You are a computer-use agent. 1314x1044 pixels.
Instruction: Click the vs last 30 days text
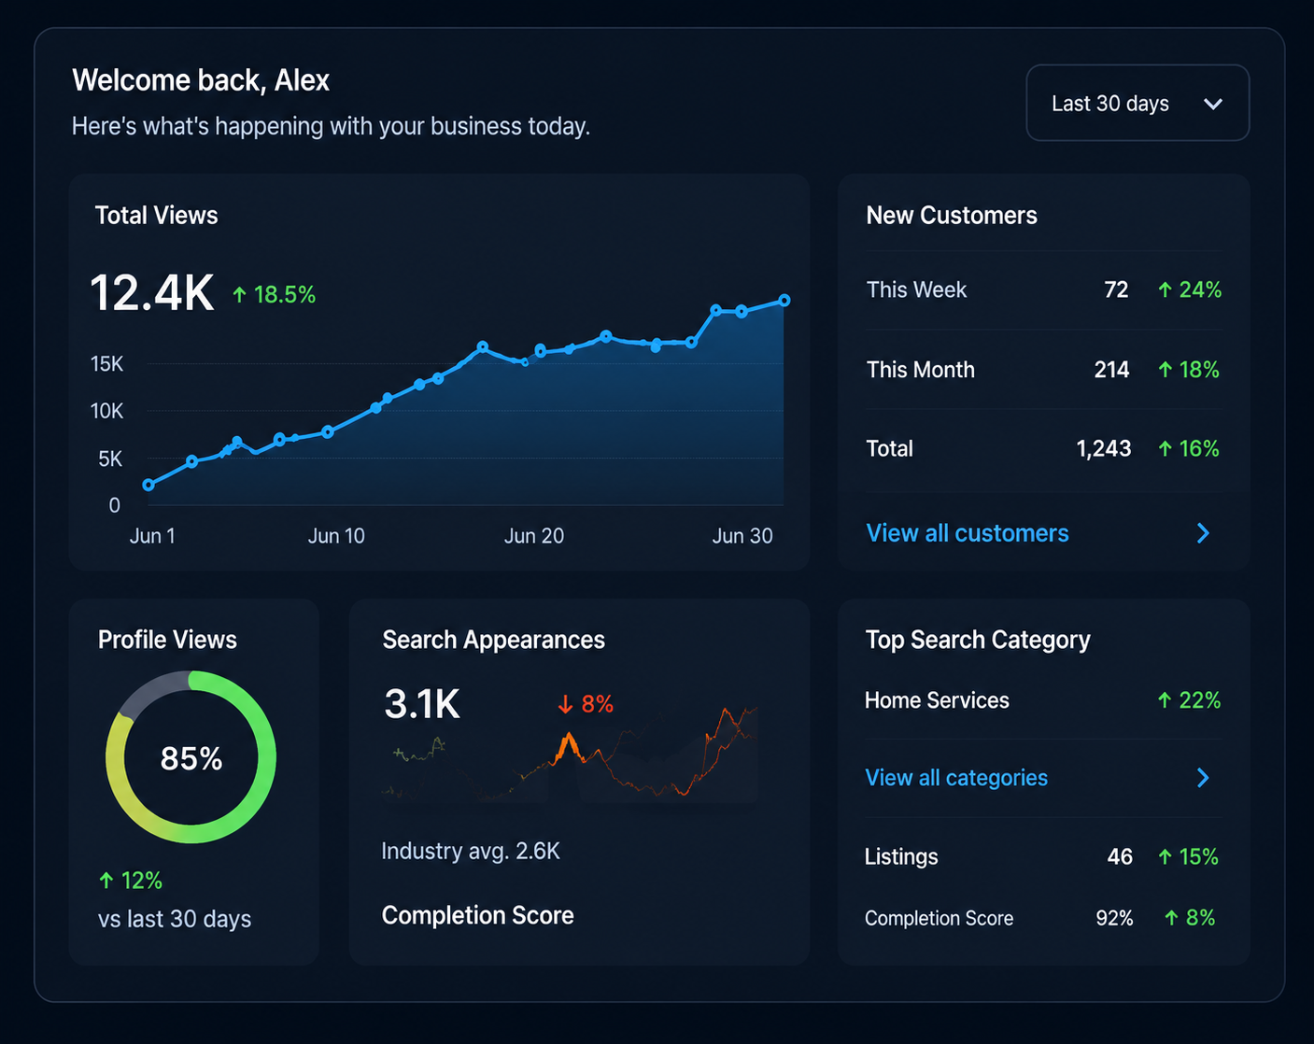[175, 919]
